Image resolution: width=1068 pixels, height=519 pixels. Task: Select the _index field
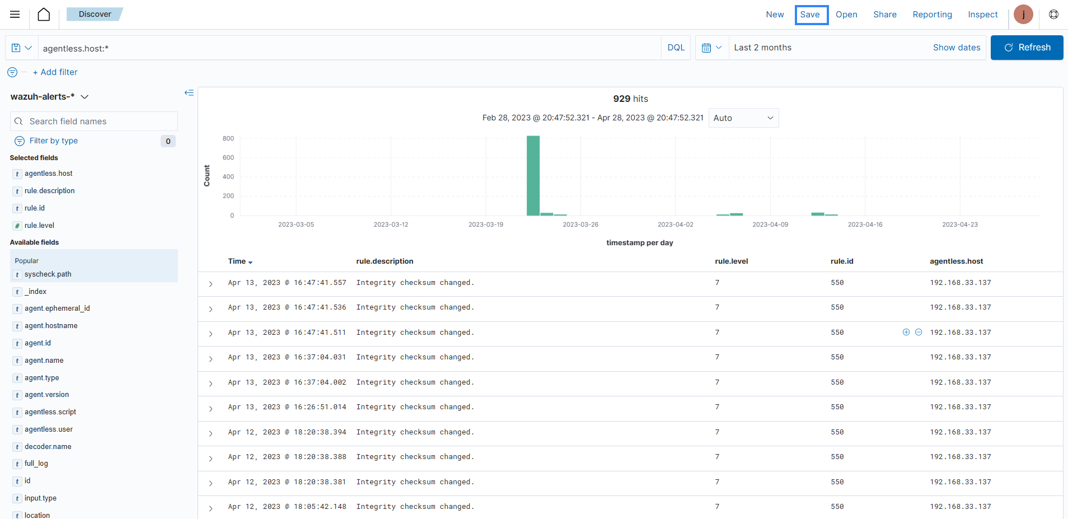(35, 292)
